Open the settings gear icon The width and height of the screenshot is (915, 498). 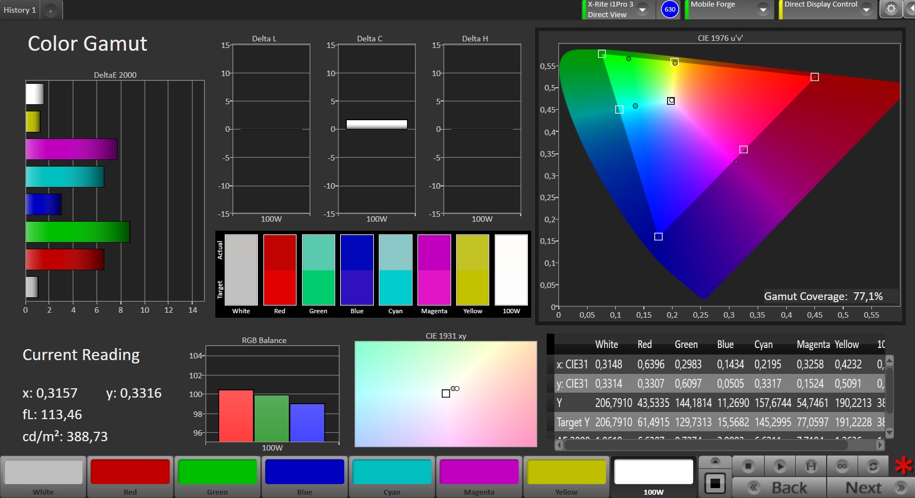[x=891, y=9]
